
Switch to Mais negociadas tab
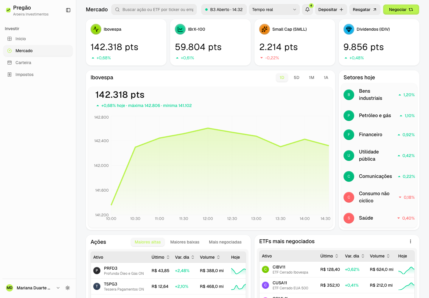pos(225,242)
